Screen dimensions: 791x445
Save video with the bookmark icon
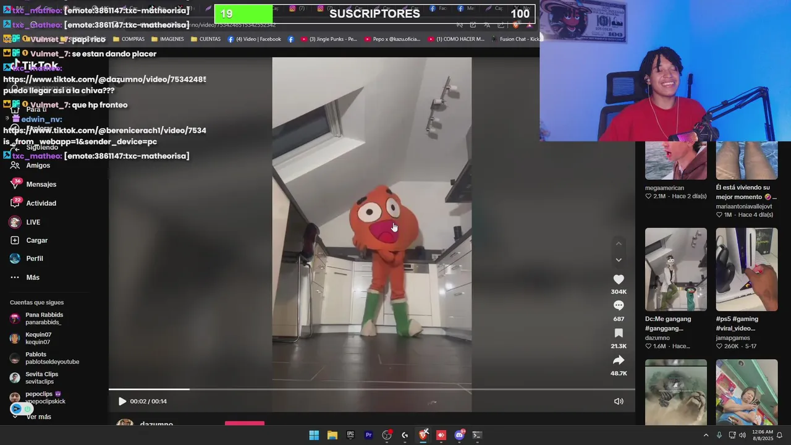[x=619, y=333]
